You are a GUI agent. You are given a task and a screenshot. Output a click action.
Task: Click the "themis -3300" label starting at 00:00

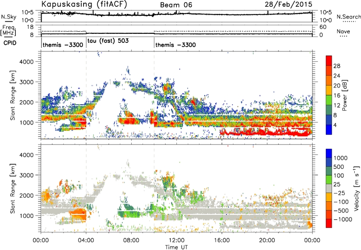(x=63, y=45)
